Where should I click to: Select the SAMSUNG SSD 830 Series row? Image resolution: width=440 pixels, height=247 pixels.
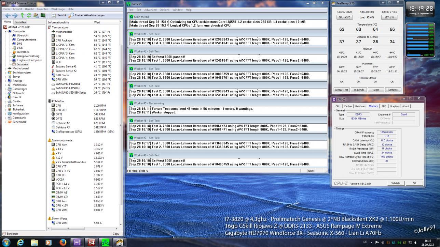tap(83, 93)
